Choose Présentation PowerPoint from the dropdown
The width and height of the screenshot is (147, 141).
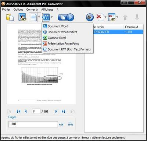[x=67, y=43]
